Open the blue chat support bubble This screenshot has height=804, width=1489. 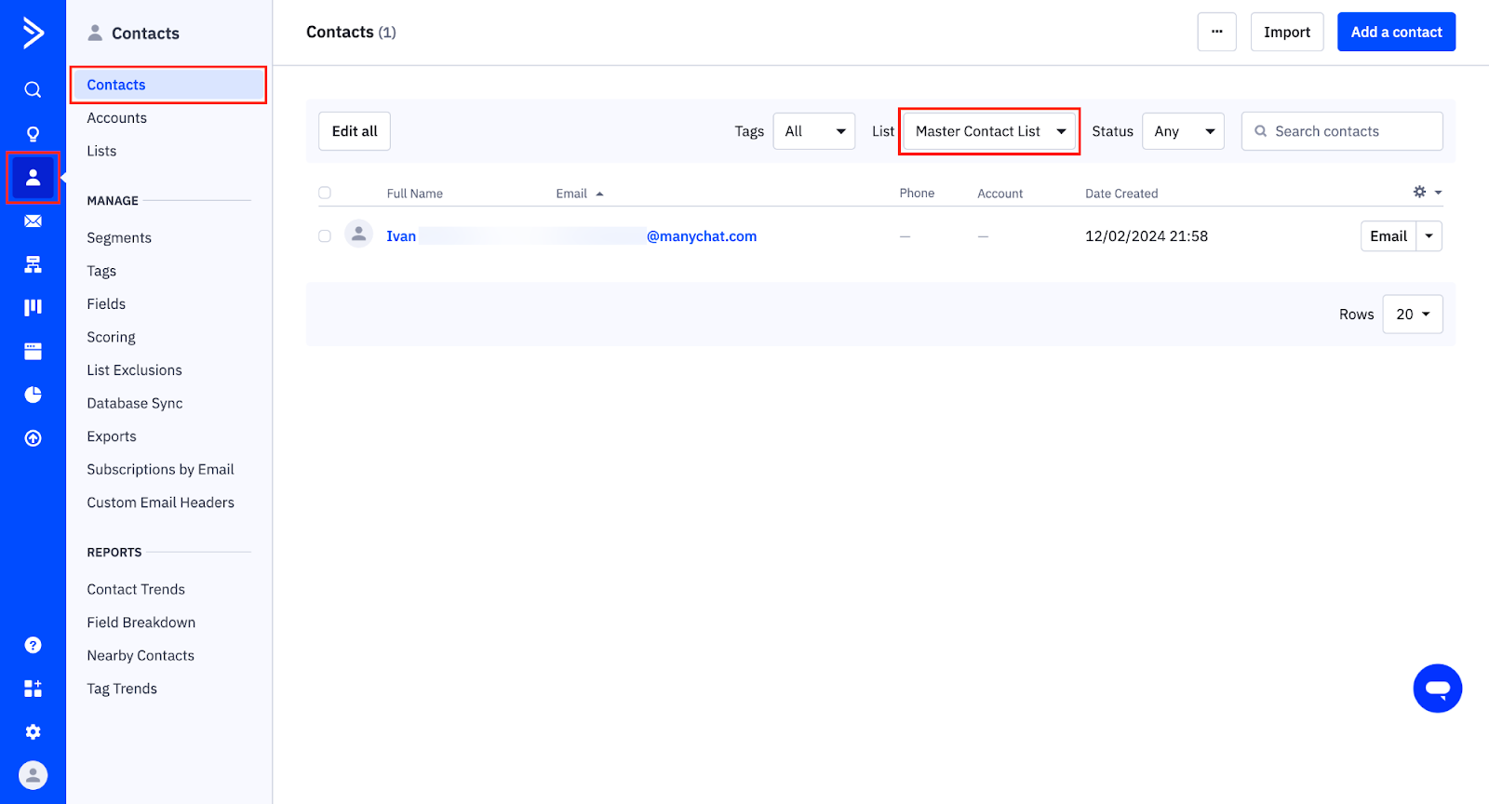1437,689
